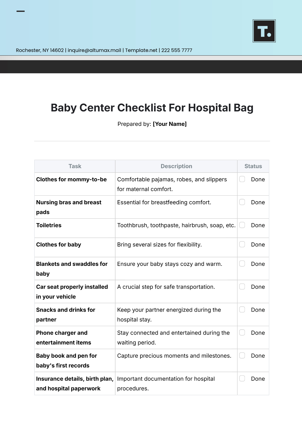This screenshot has height=427, width=302.
Task: Click the Template.net "T." logo
Action: (264, 31)
